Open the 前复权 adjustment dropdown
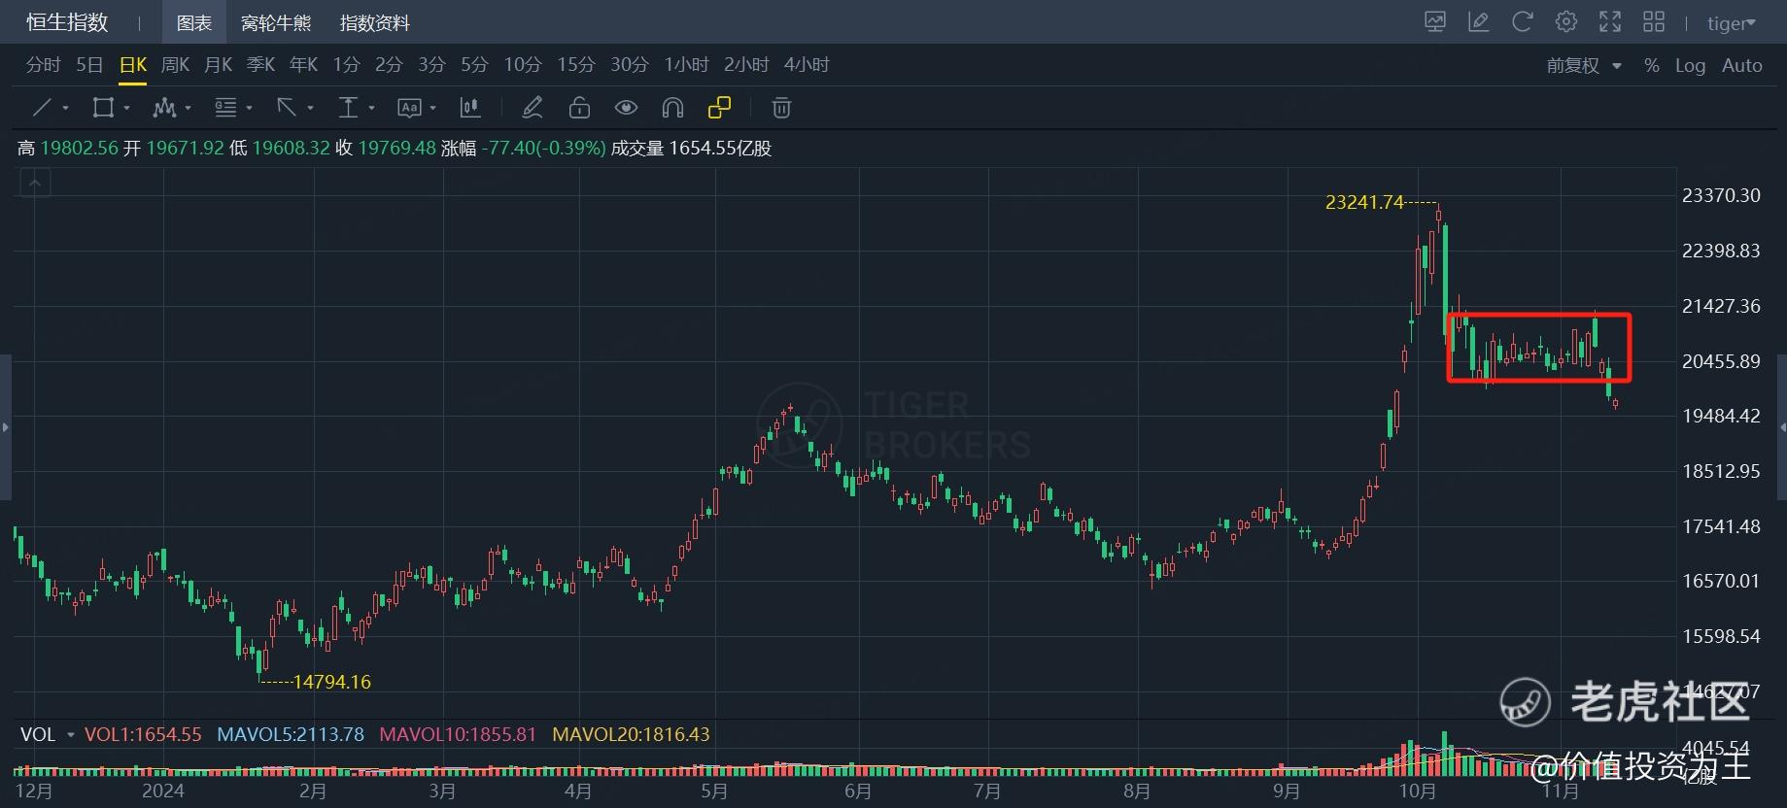1787x808 pixels. tap(1585, 65)
